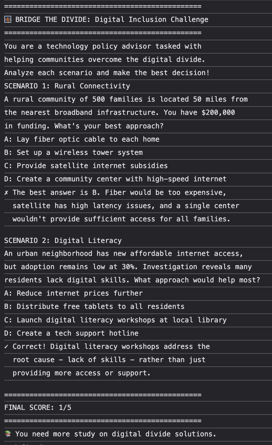Choose B: Distribute free tablets to residents

pyautogui.click(x=94, y=307)
